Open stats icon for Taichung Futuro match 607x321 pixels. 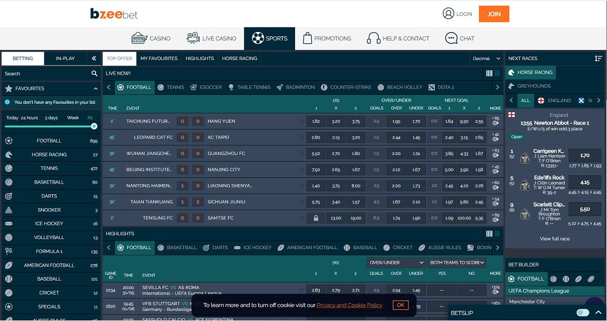coord(495,123)
